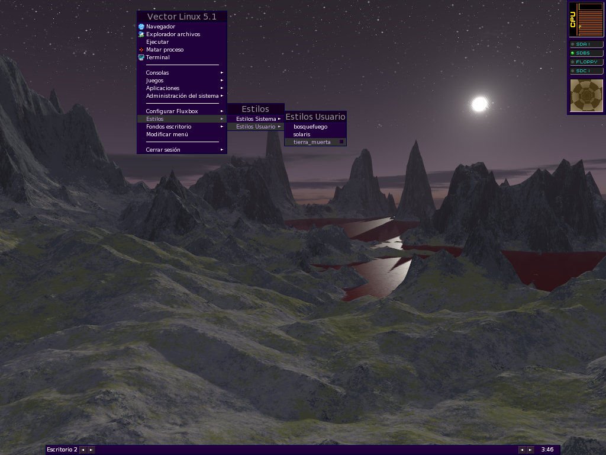The image size is (606, 455).
Task: Click the circular pattern dockapp
Action: point(586,95)
